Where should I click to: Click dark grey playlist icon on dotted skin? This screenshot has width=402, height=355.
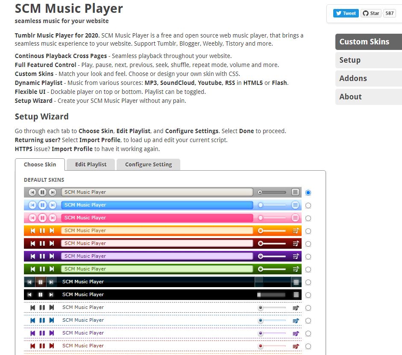(296, 308)
